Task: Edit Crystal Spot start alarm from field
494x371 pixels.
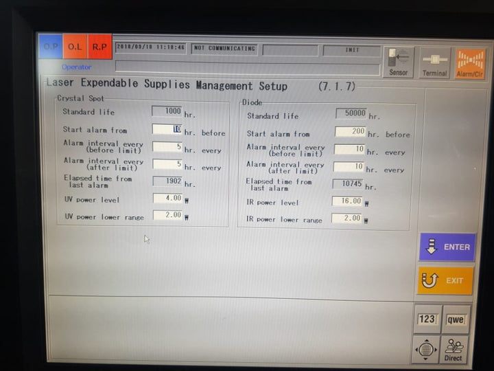Action: (x=167, y=129)
